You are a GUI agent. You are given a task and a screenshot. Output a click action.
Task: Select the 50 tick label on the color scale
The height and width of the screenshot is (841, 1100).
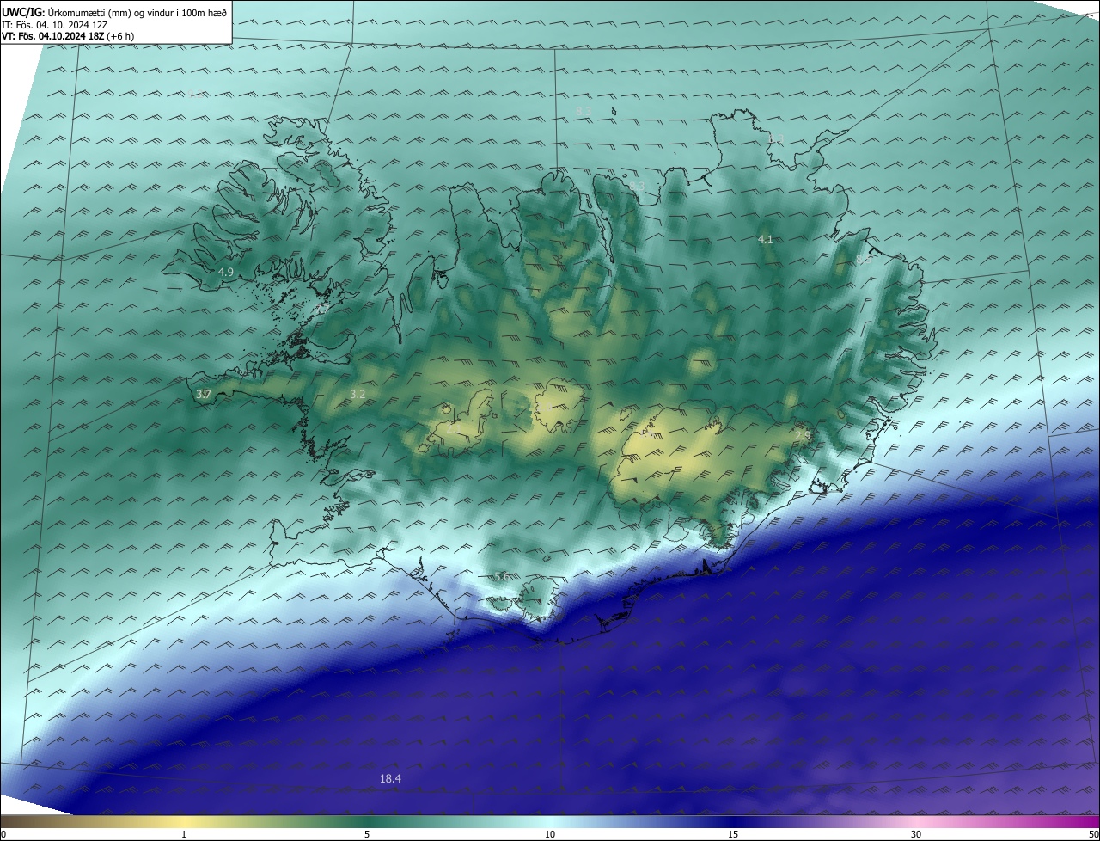(1093, 834)
